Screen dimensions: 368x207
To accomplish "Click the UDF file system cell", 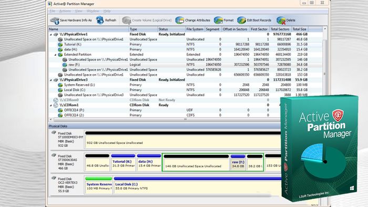I will [190, 110].
